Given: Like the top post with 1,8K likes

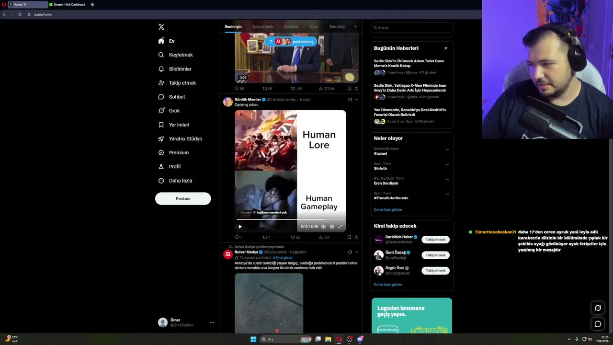Looking at the screenshot, I should tap(293, 89).
